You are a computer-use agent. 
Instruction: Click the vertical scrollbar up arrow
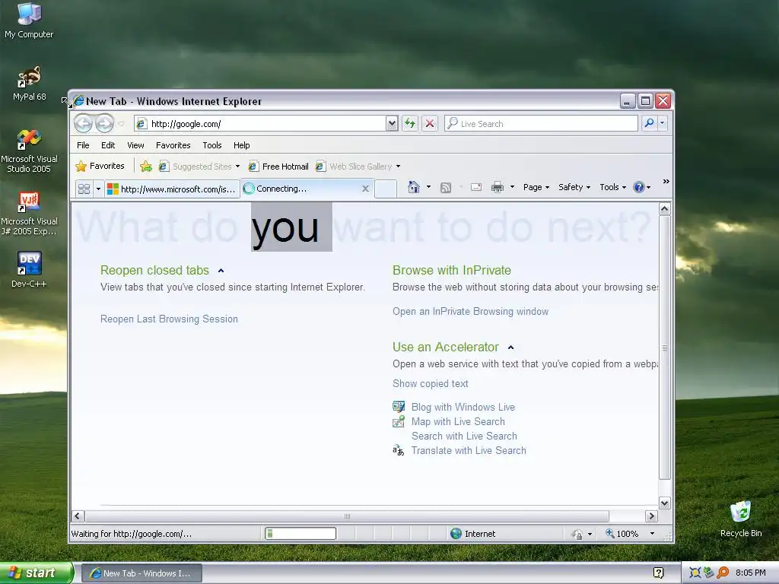point(665,208)
